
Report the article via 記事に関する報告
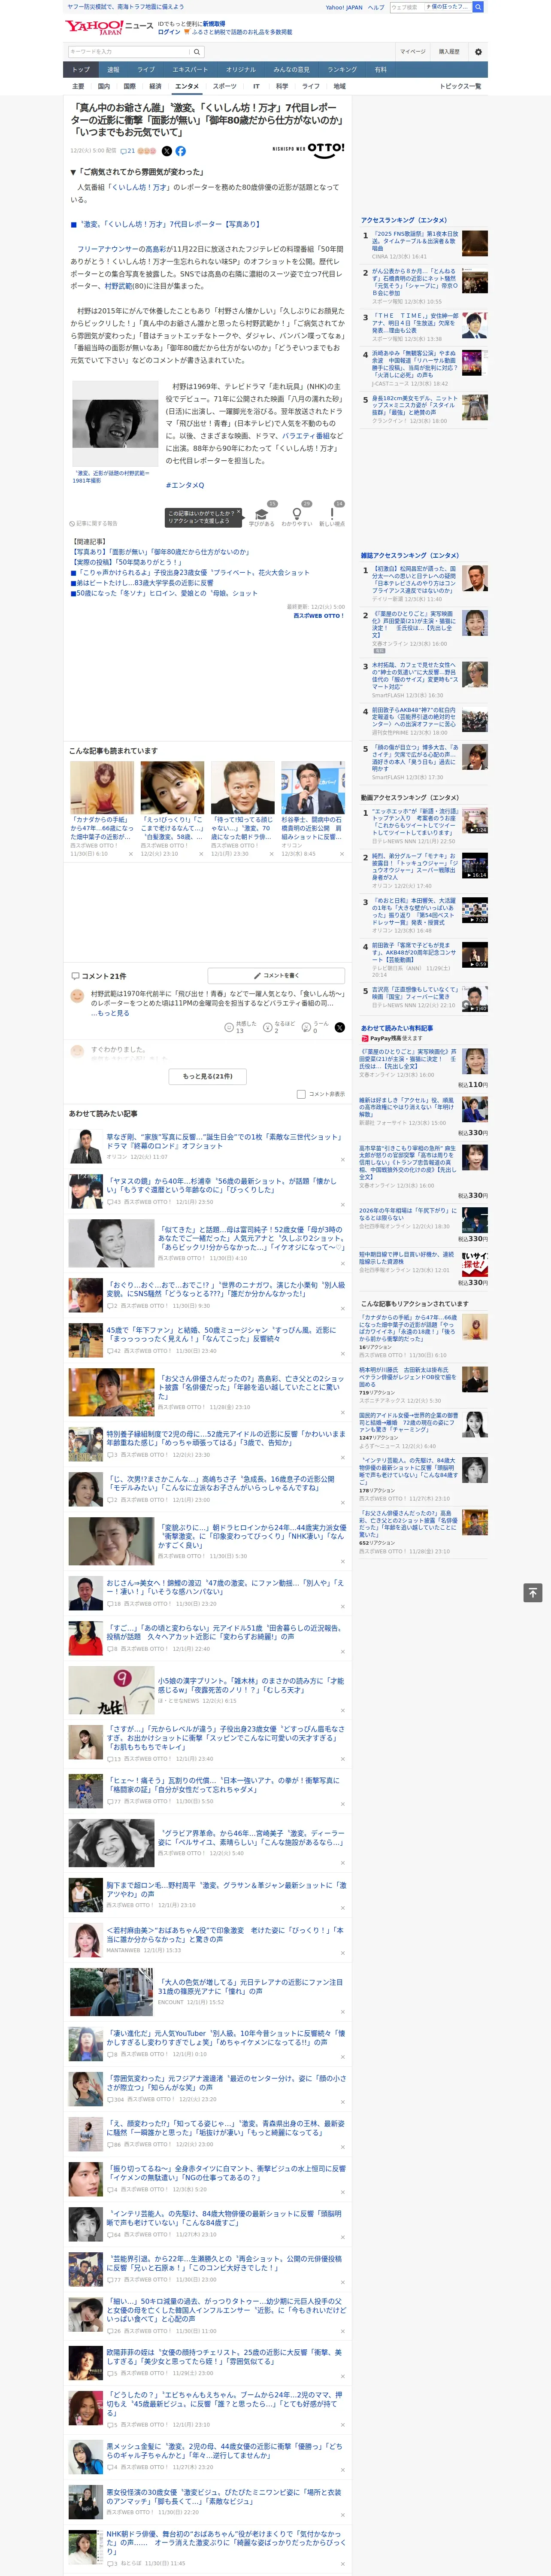click(x=94, y=523)
